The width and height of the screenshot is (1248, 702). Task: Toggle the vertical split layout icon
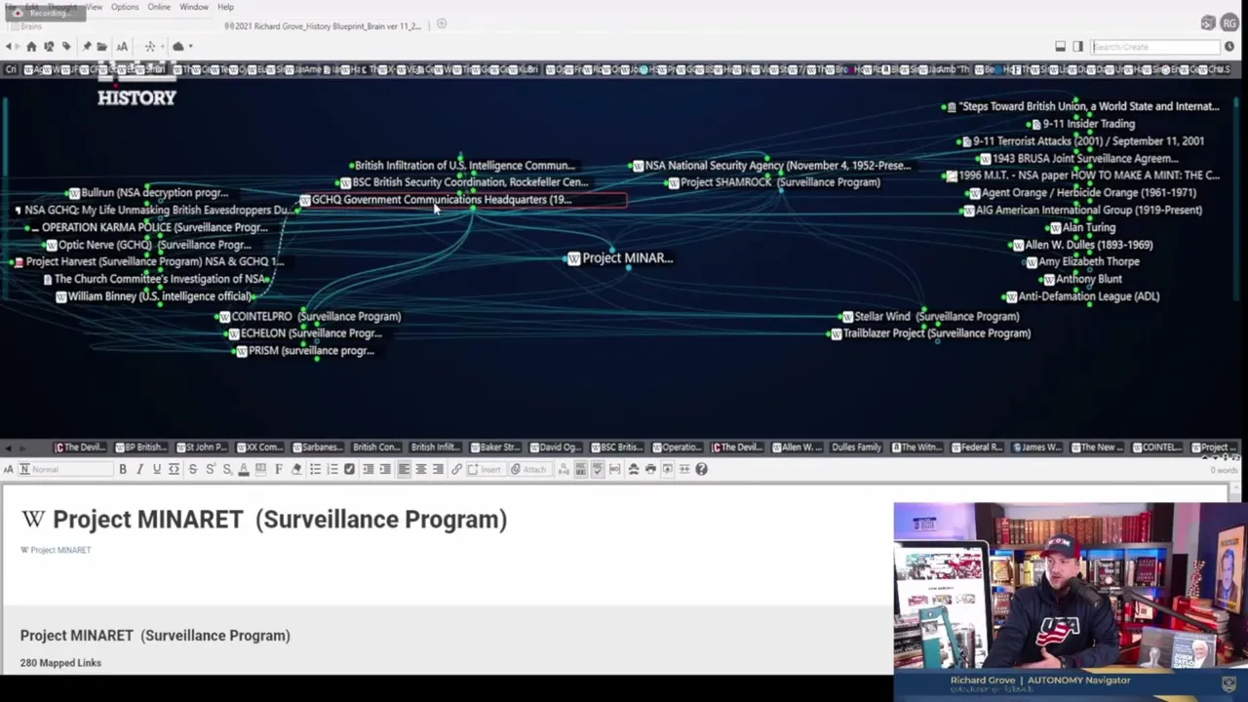[x=1077, y=47]
